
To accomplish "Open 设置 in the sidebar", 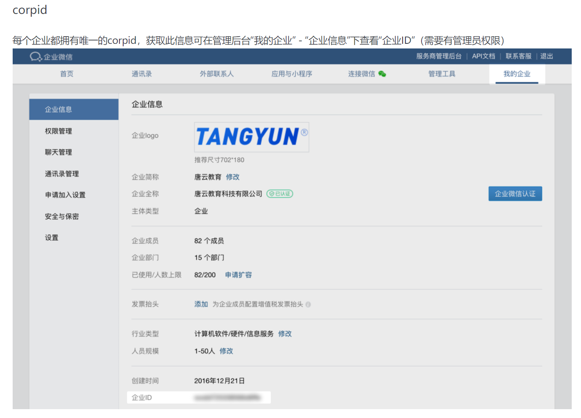I will pos(52,238).
